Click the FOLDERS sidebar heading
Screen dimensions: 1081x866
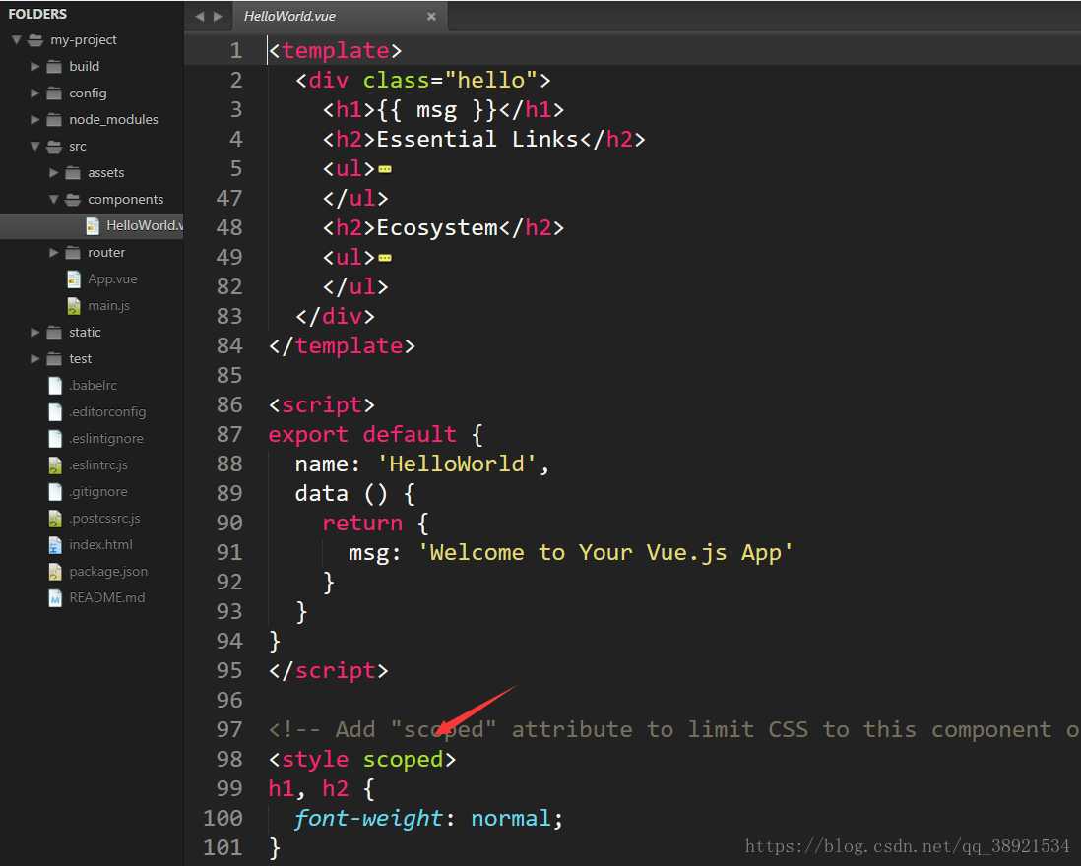click(38, 14)
